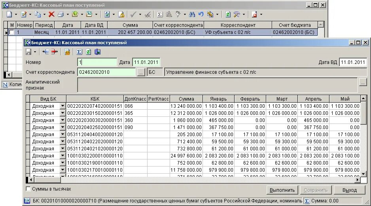This screenshot has height=206, width=371.
Task: Open Вид БК dropdown for KBK 00220202074020000151
Action: [62, 106]
